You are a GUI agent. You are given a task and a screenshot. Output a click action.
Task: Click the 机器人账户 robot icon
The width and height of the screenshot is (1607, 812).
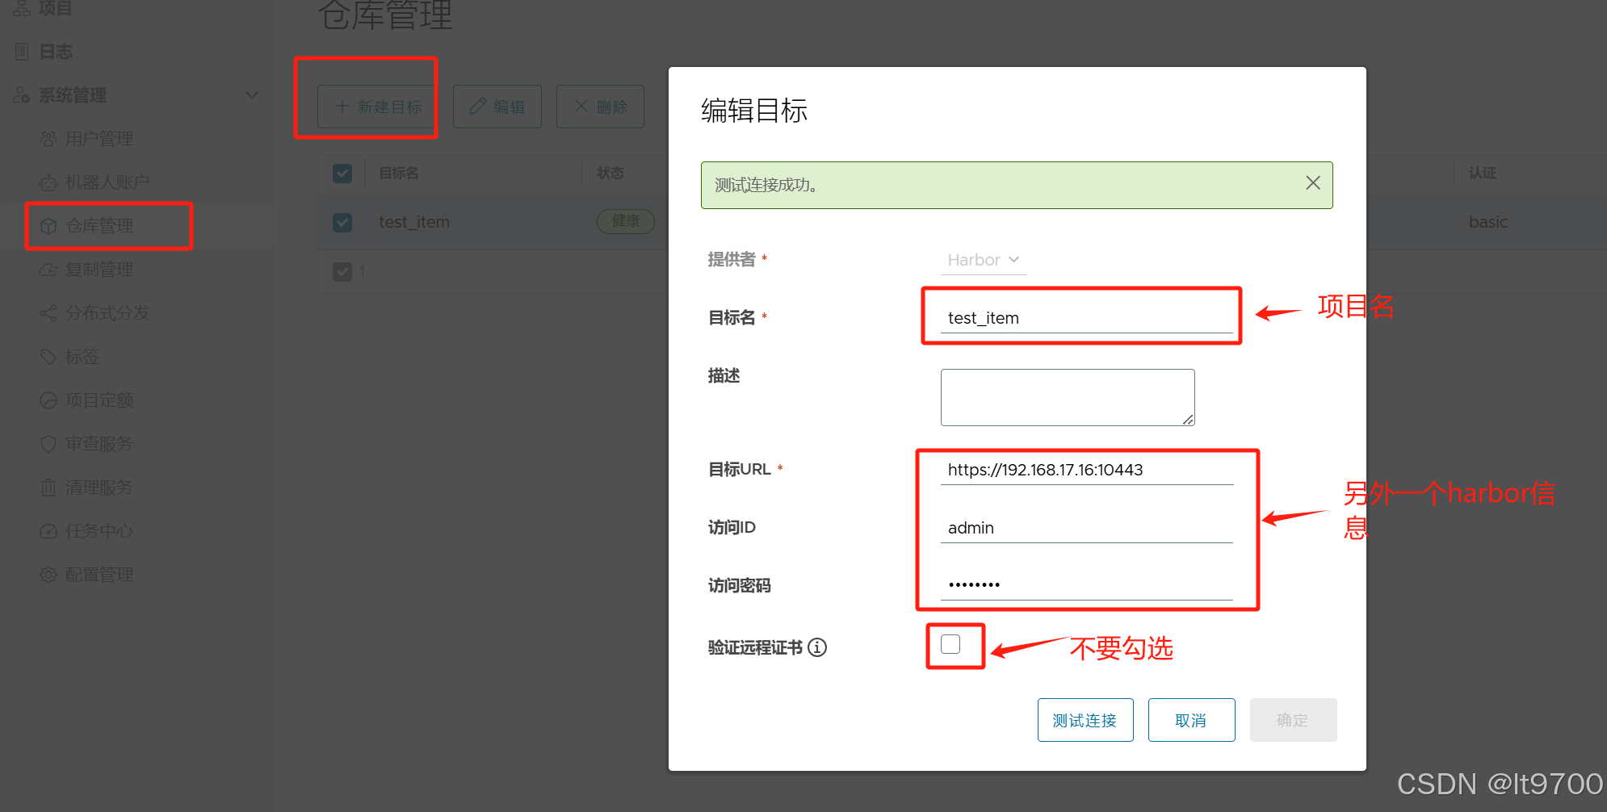48,182
